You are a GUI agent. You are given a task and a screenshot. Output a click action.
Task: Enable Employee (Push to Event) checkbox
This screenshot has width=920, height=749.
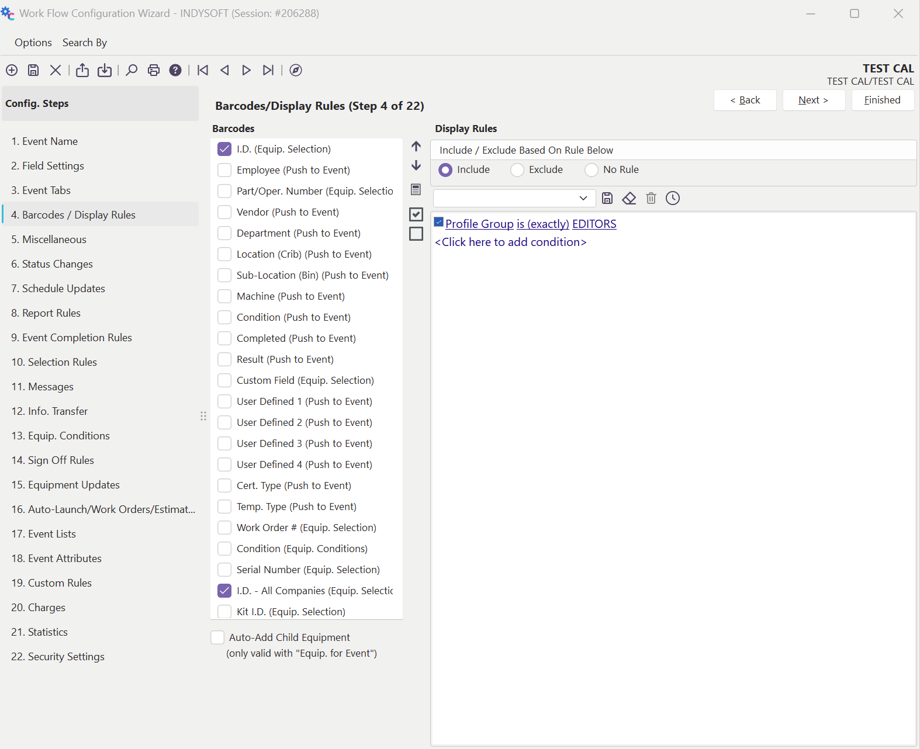point(224,170)
